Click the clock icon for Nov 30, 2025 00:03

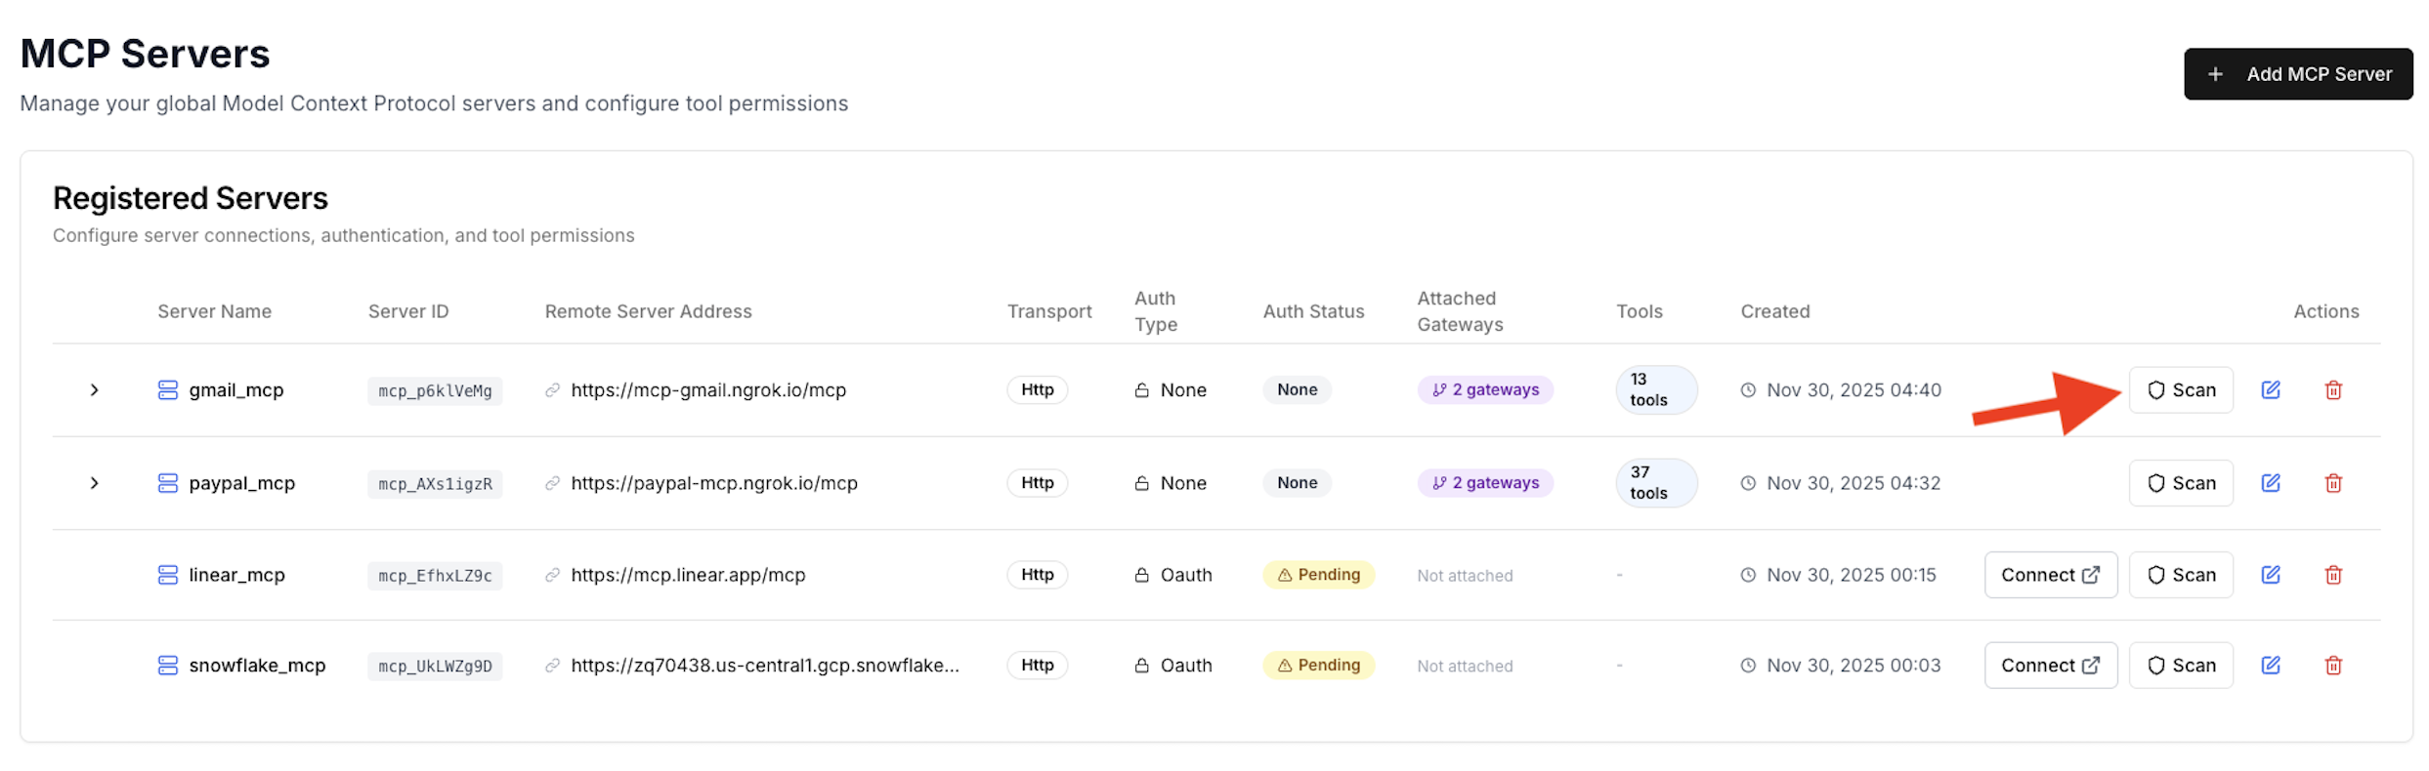1748,666
